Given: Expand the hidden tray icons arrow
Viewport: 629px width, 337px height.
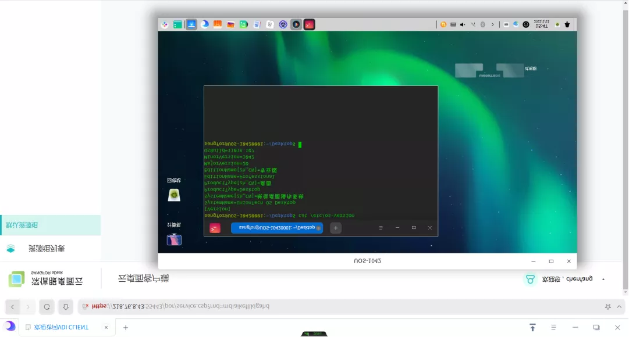Looking at the screenshot, I should [x=492, y=24].
